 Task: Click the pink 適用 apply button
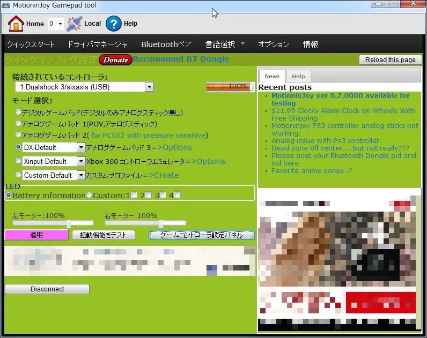point(36,235)
